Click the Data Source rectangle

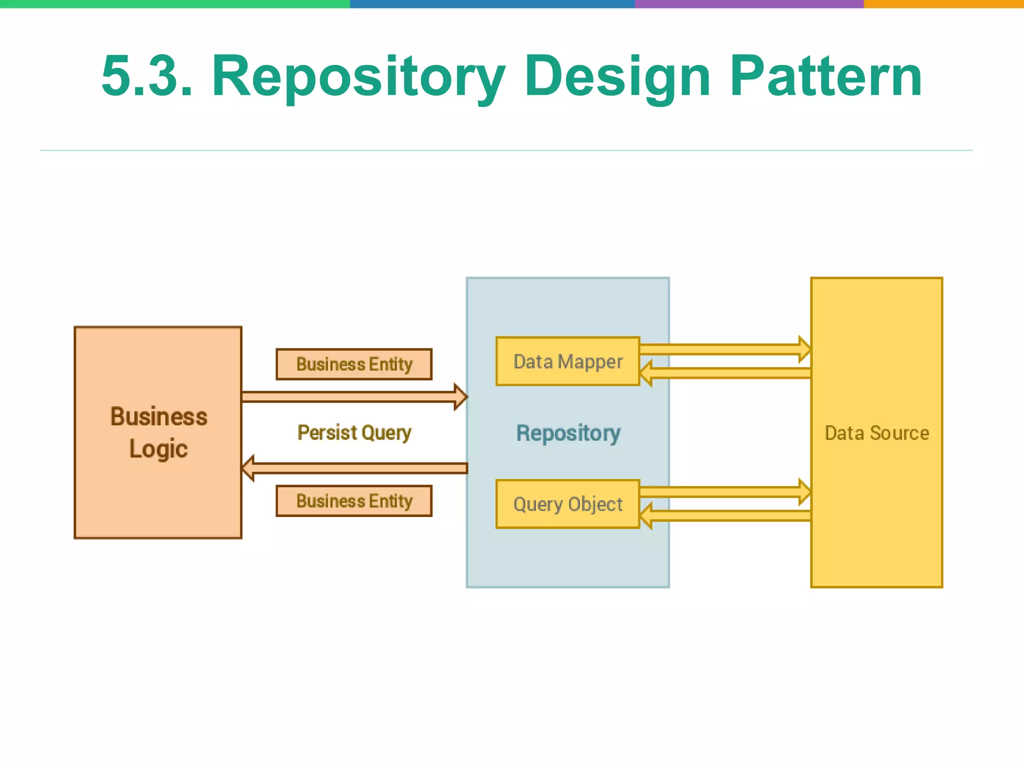coord(876,433)
